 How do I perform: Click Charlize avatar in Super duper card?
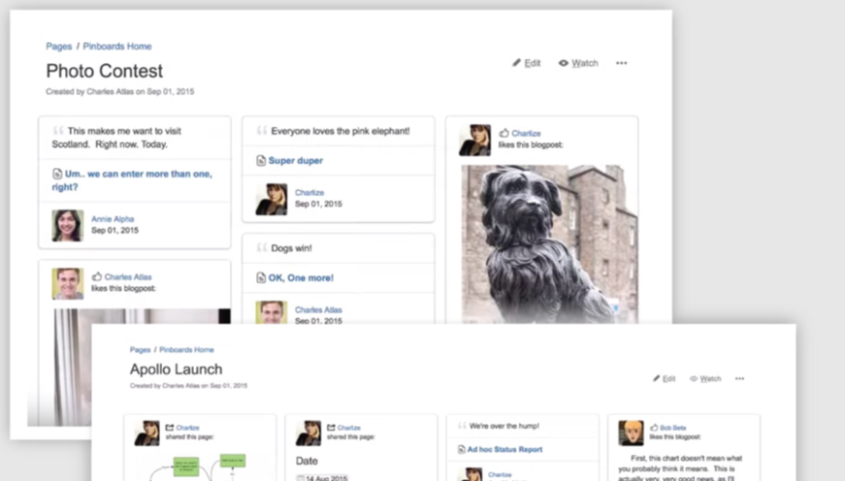[x=271, y=200]
